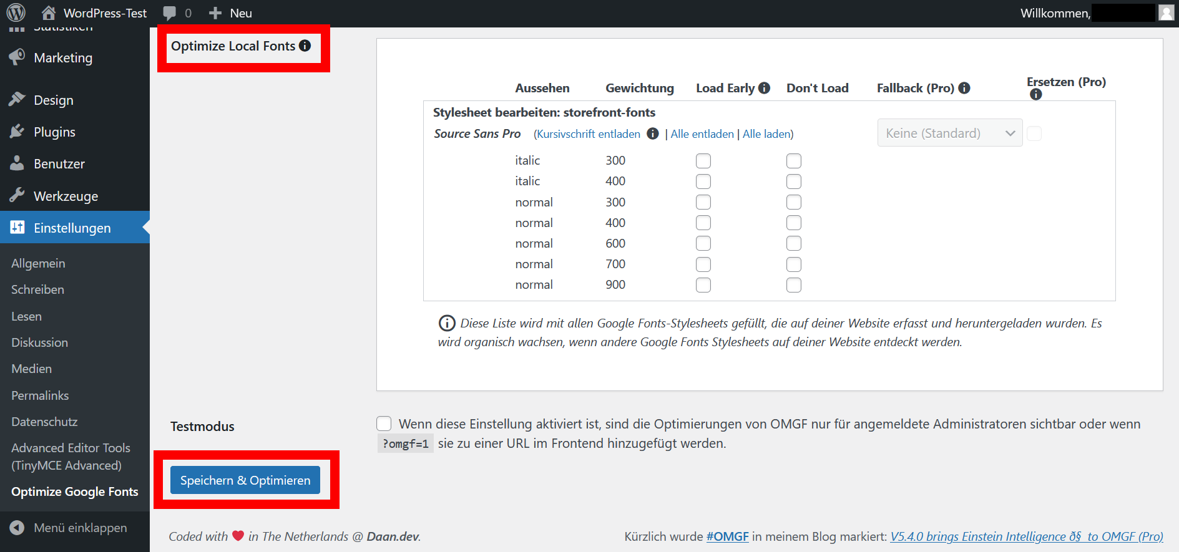1179x552 pixels.
Task: Check Don't Load for normal 900
Action: pyautogui.click(x=794, y=285)
